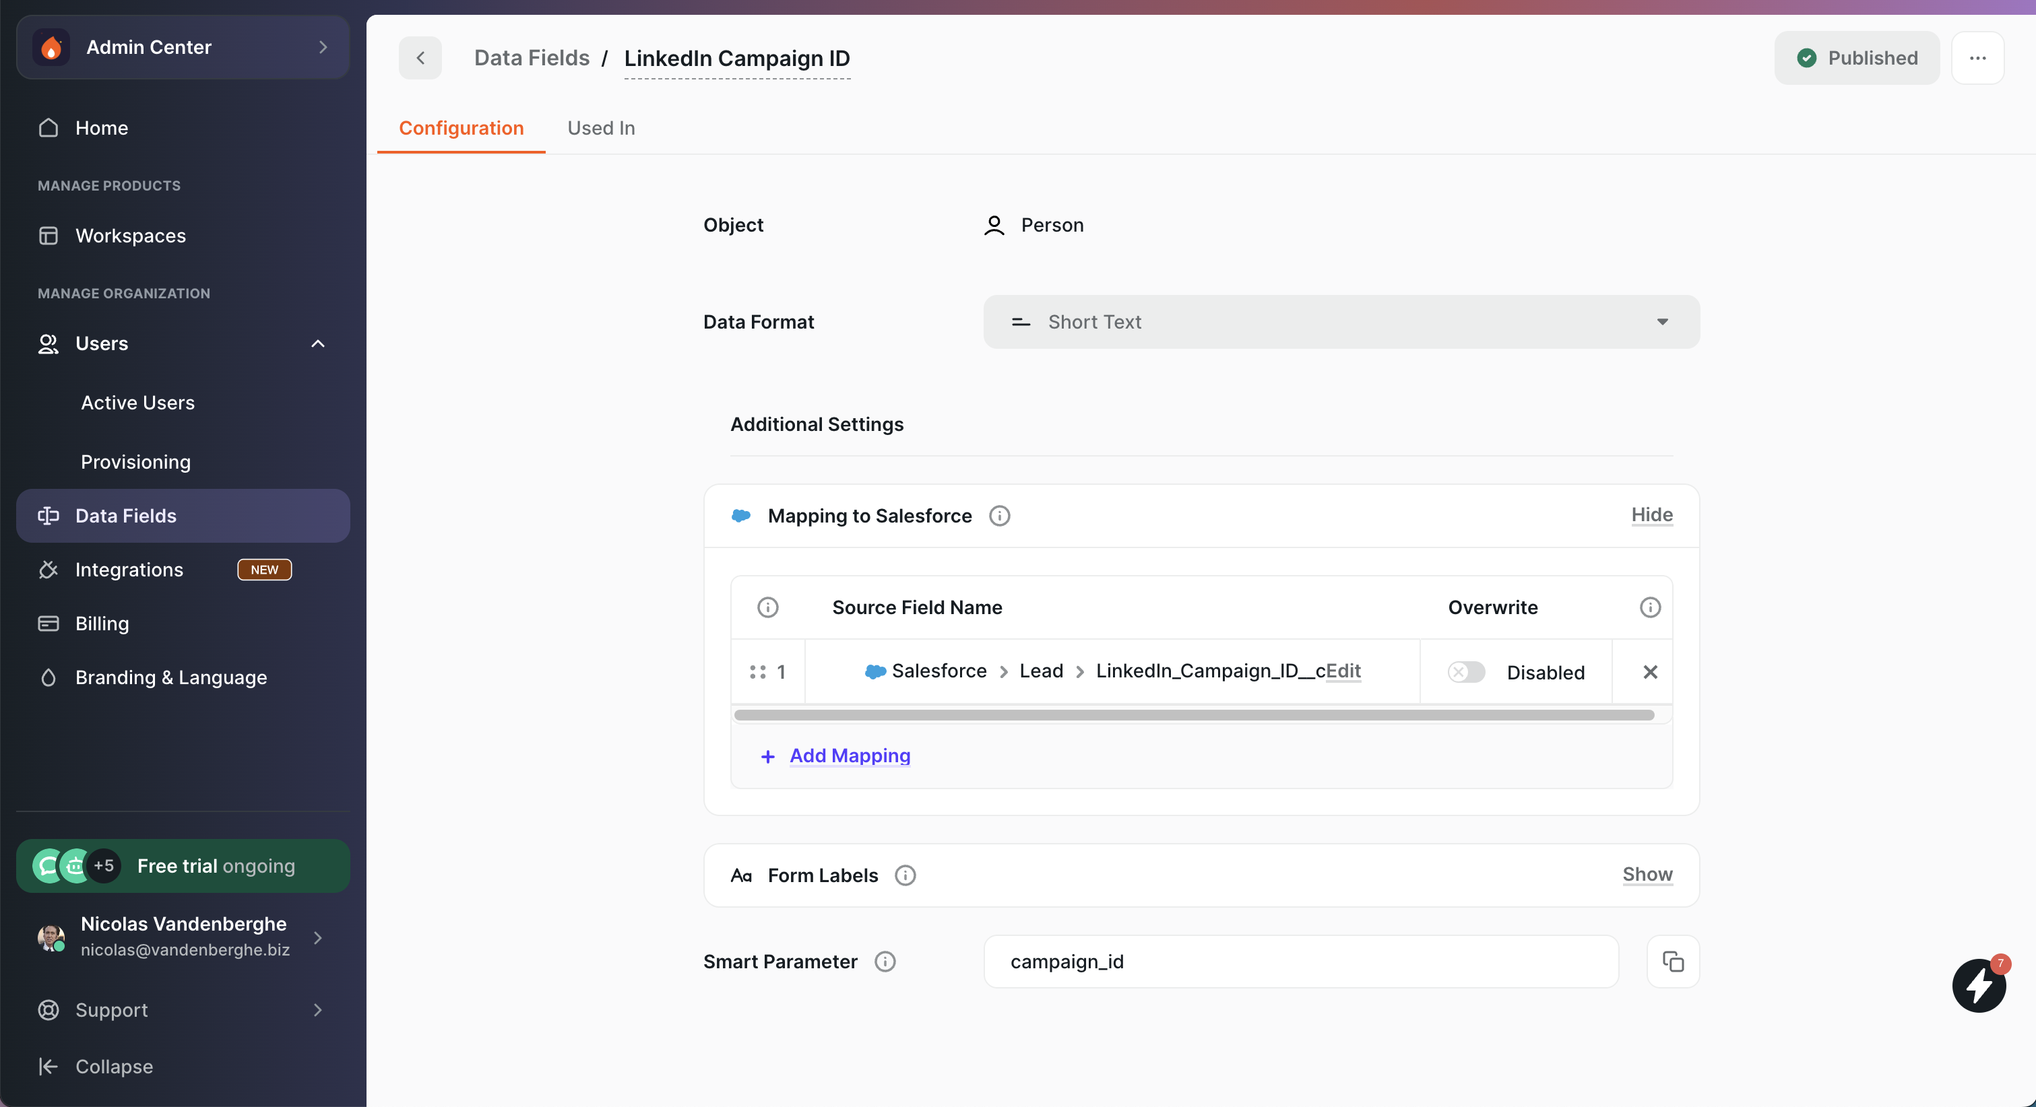
Task: Open the three-dot more options menu
Action: pos(1977,58)
